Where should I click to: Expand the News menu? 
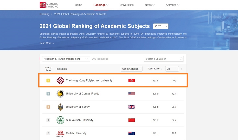[150, 5]
